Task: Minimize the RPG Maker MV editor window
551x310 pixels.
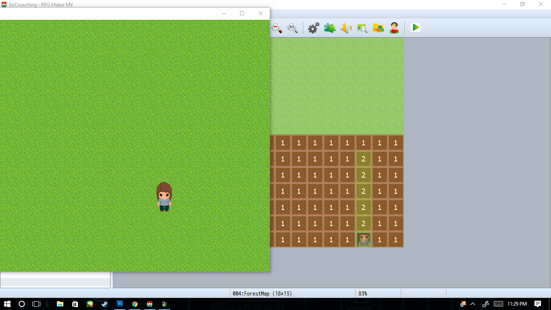Action: (504, 4)
